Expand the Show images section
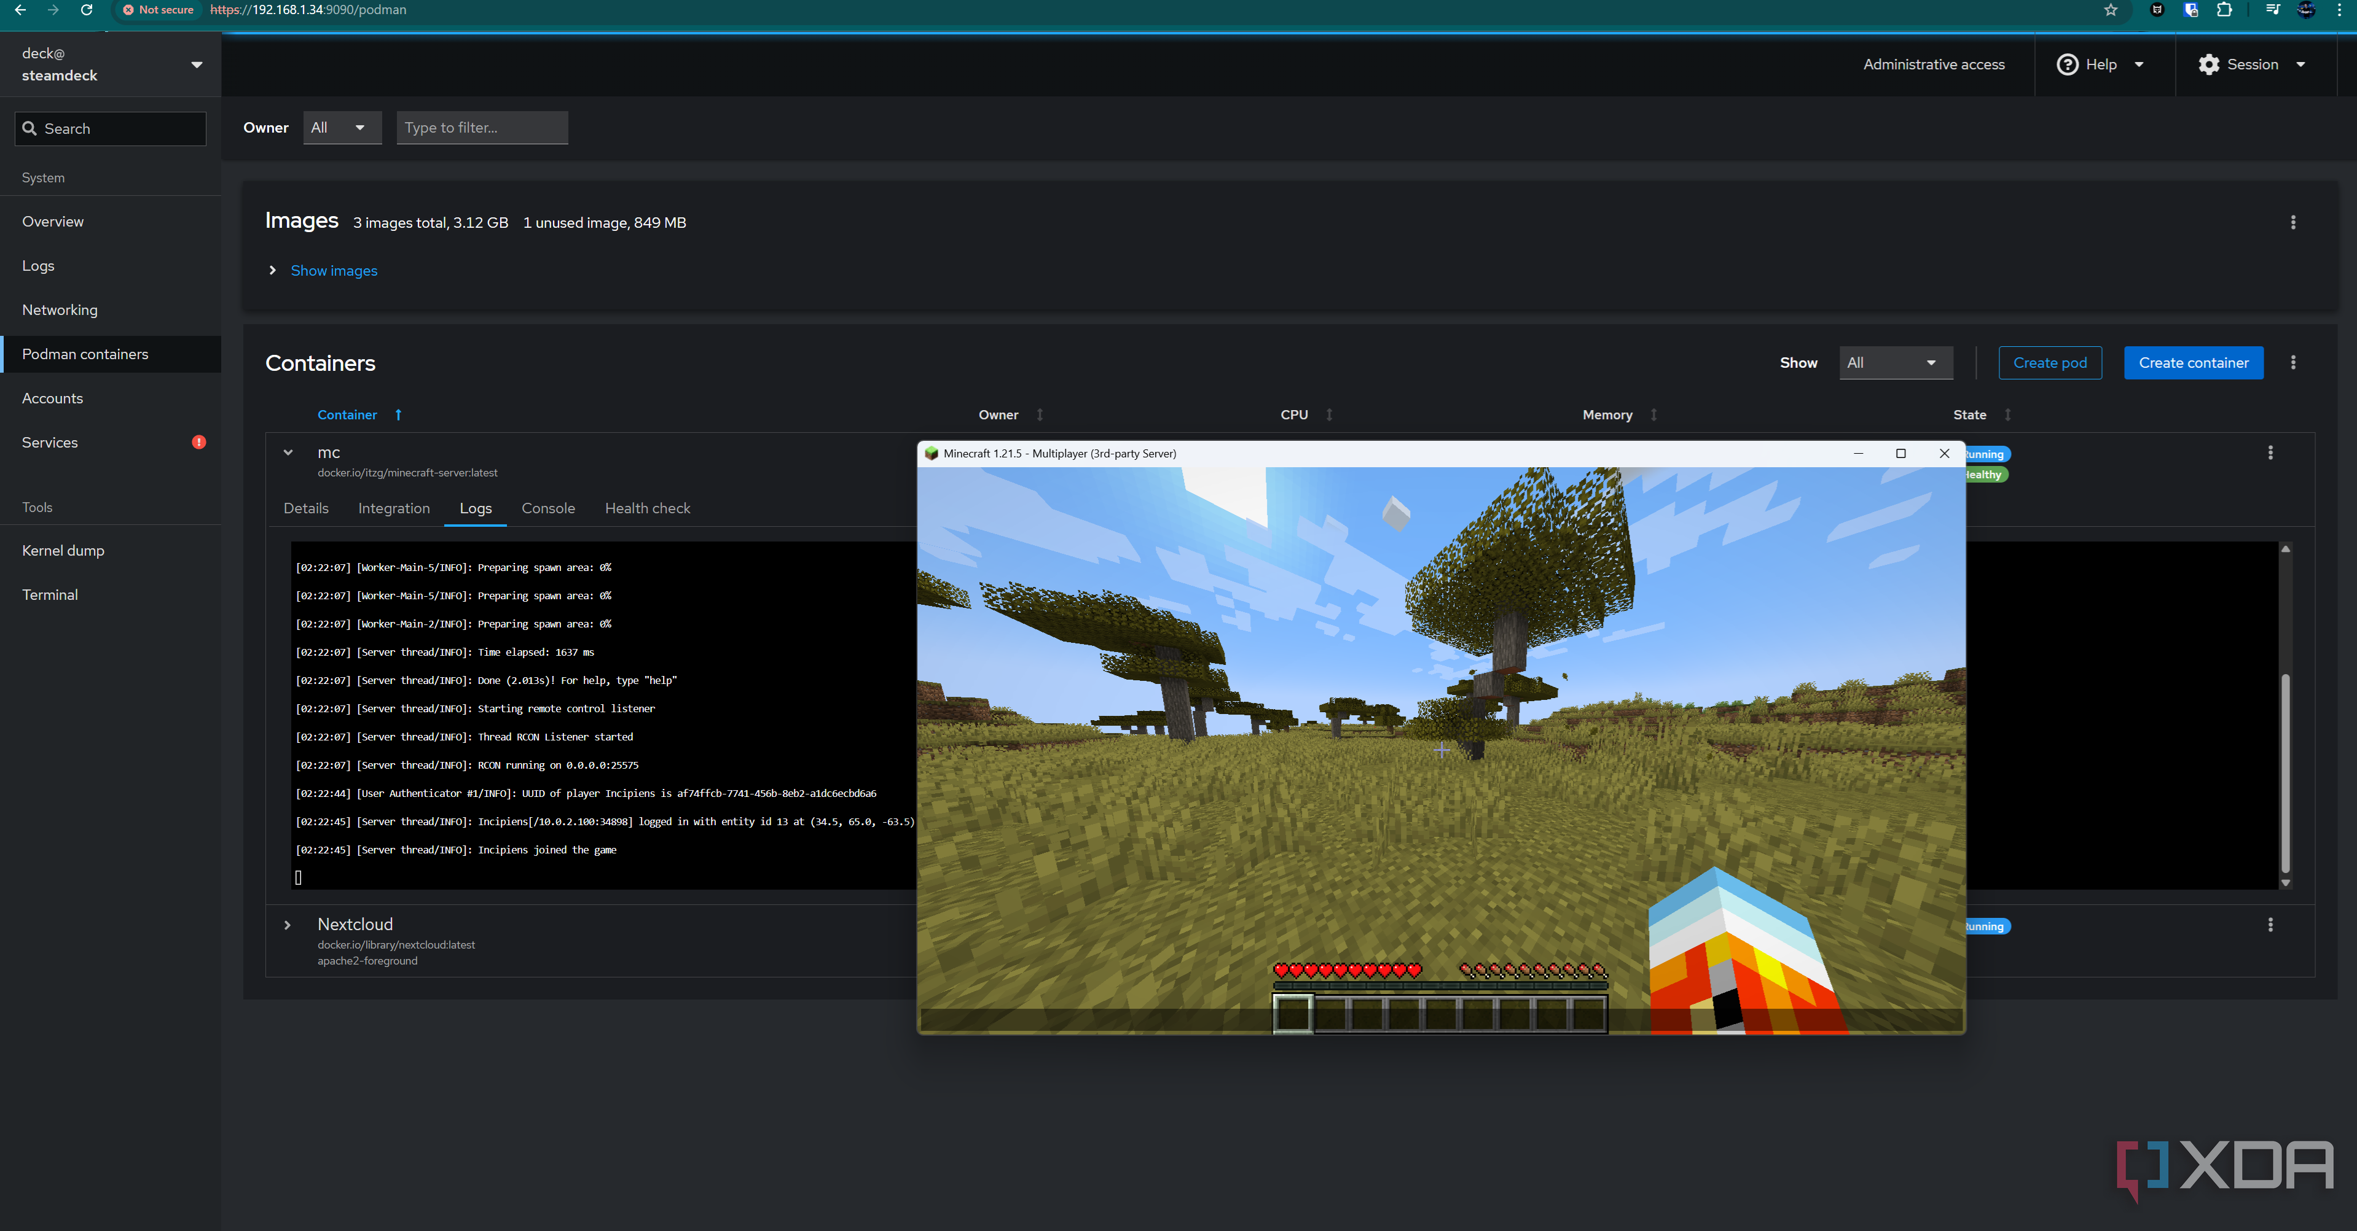 pyautogui.click(x=273, y=270)
